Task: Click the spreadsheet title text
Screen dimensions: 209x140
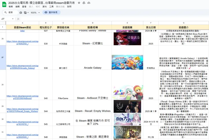Action: (42, 3)
